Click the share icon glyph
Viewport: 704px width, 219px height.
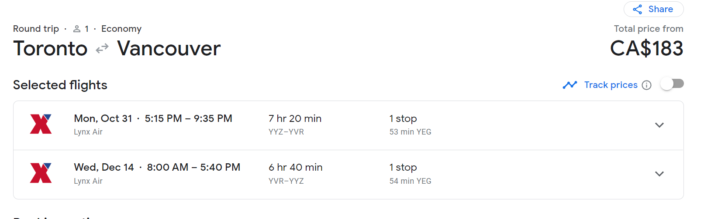coord(637,10)
